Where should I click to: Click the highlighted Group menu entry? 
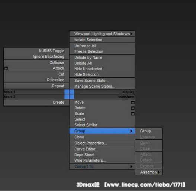coord(102,131)
